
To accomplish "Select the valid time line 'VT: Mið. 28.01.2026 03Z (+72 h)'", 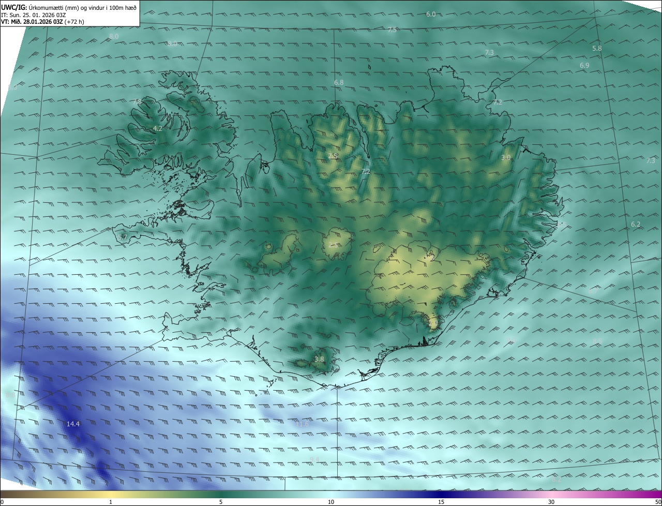I will pyautogui.click(x=43, y=22).
